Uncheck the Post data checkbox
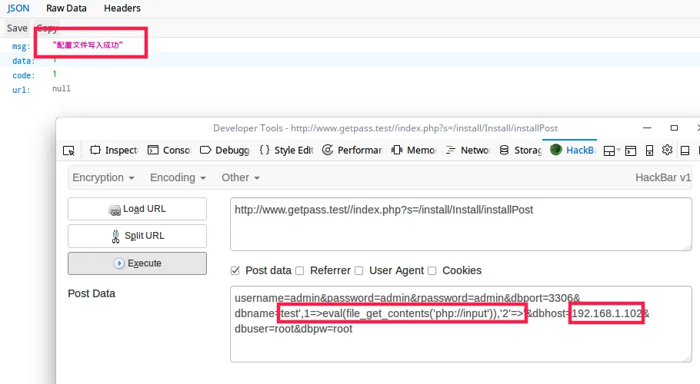The width and height of the screenshot is (700, 384). point(235,270)
